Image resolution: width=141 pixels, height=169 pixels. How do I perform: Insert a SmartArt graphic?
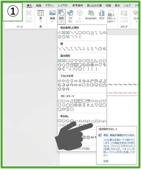(x=91, y=15)
